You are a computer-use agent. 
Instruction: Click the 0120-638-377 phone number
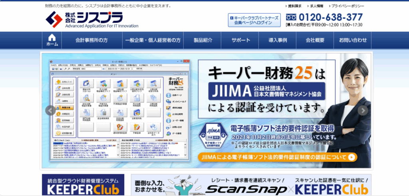330,17
